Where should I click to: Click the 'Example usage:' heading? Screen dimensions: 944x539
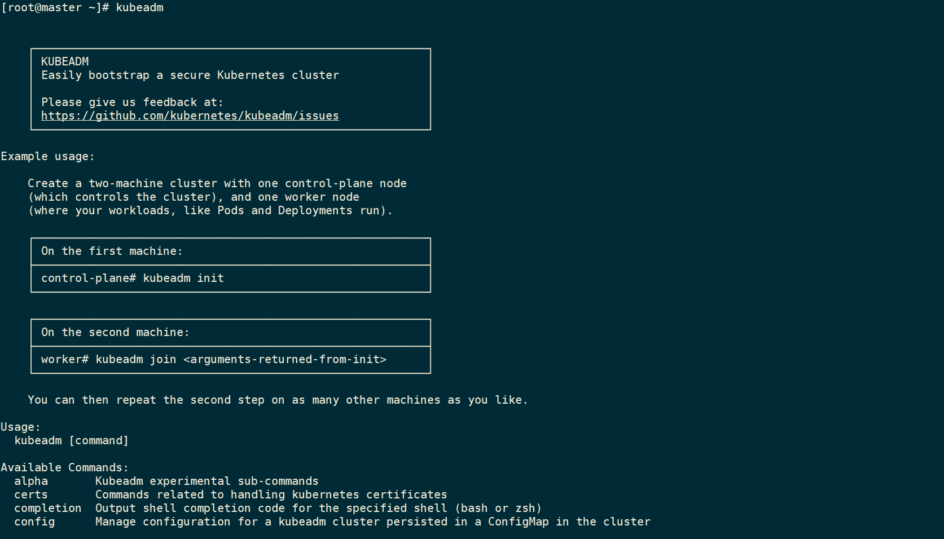(x=48, y=156)
